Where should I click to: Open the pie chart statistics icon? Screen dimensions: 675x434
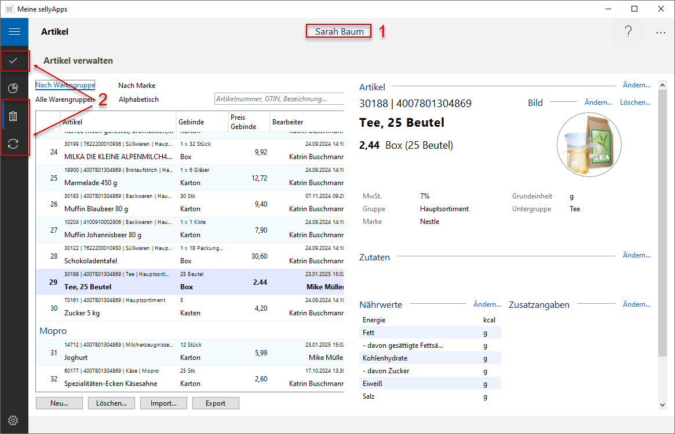14,88
